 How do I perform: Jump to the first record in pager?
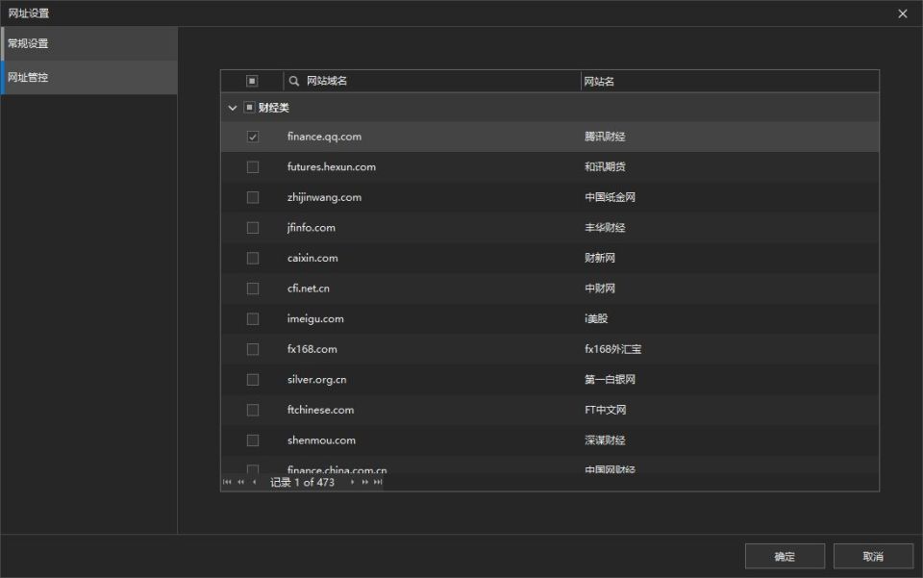[227, 482]
